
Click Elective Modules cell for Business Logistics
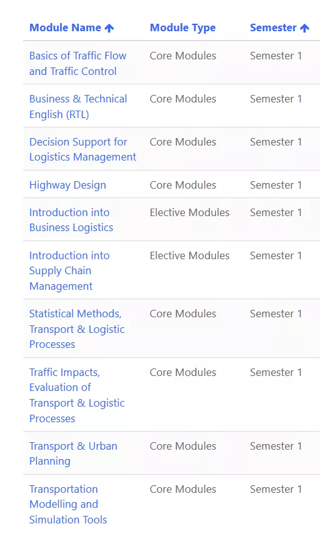[189, 212]
